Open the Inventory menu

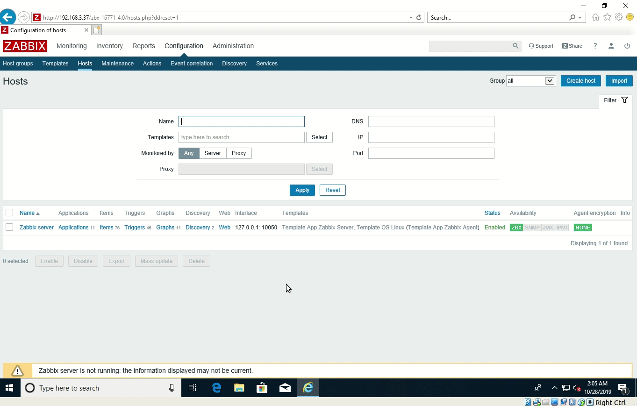[x=109, y=46]
